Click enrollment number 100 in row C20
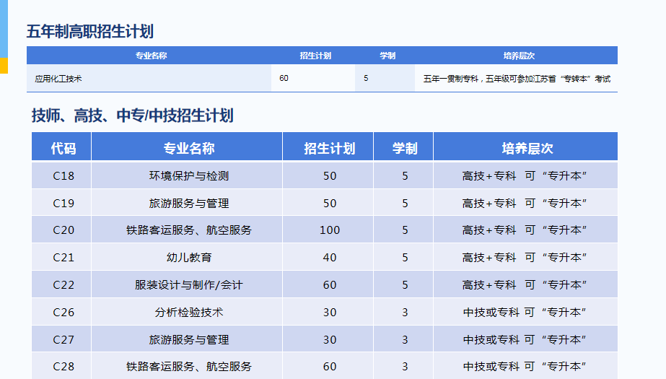666x379 pixels. pos(329,230)
